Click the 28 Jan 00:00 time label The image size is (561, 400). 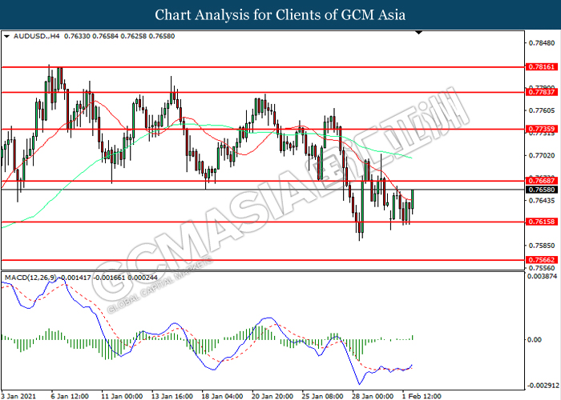point(372,396)
